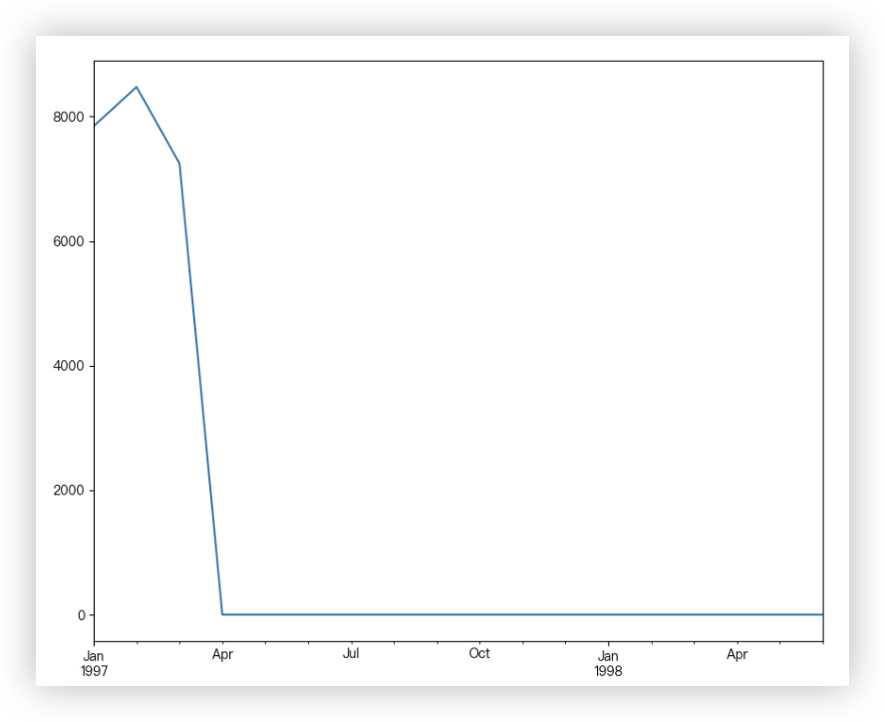The height and width of the screenshot is (722, 885).
Task: Click the blue line where it crosses 4000
Action: [200, 366]
